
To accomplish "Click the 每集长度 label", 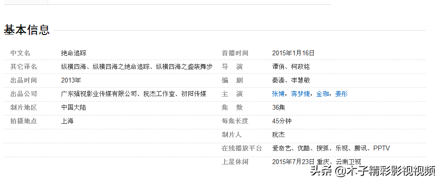I will [x=235, y=121].
